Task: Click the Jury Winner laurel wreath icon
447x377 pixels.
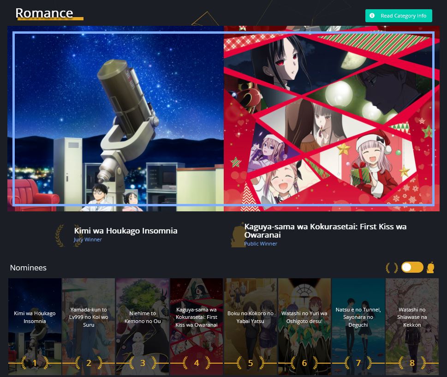Action: coord(60,235)
